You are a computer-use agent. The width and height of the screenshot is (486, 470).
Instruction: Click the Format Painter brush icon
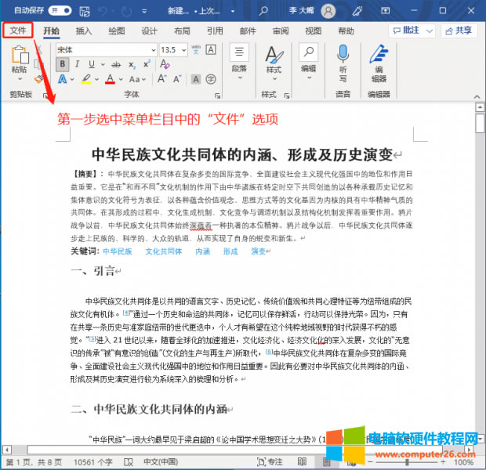tap(39, 79)
